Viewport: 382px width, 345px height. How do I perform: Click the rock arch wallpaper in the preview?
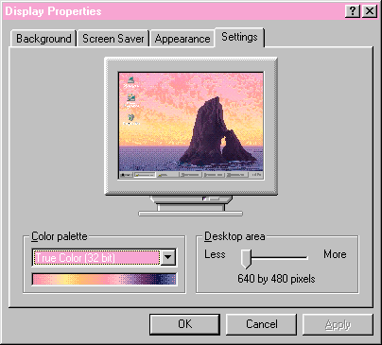pos(217,132)
